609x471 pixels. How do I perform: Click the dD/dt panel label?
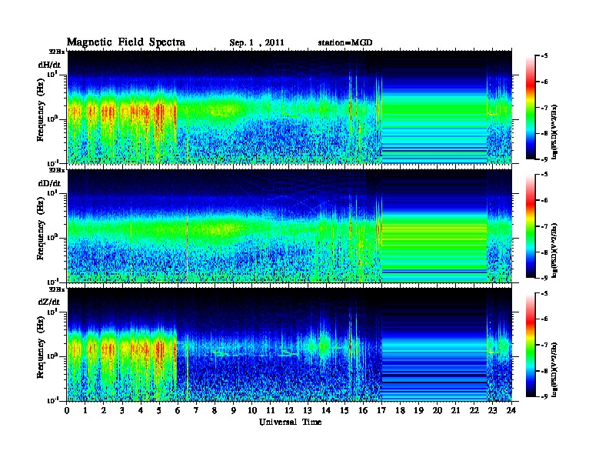tap(49, 183)
